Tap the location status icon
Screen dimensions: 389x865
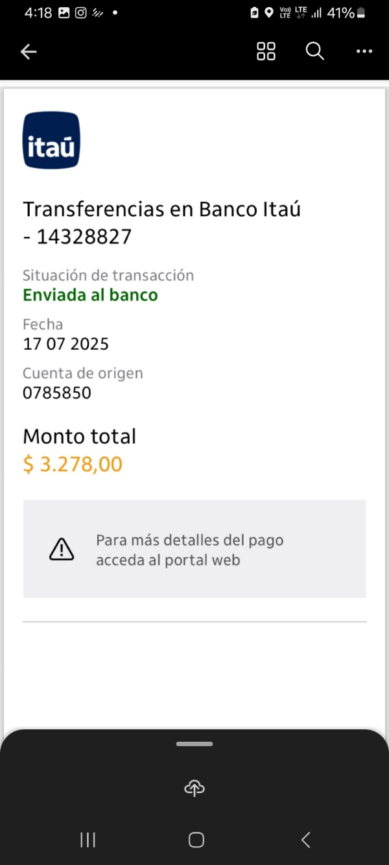(269, 12)
